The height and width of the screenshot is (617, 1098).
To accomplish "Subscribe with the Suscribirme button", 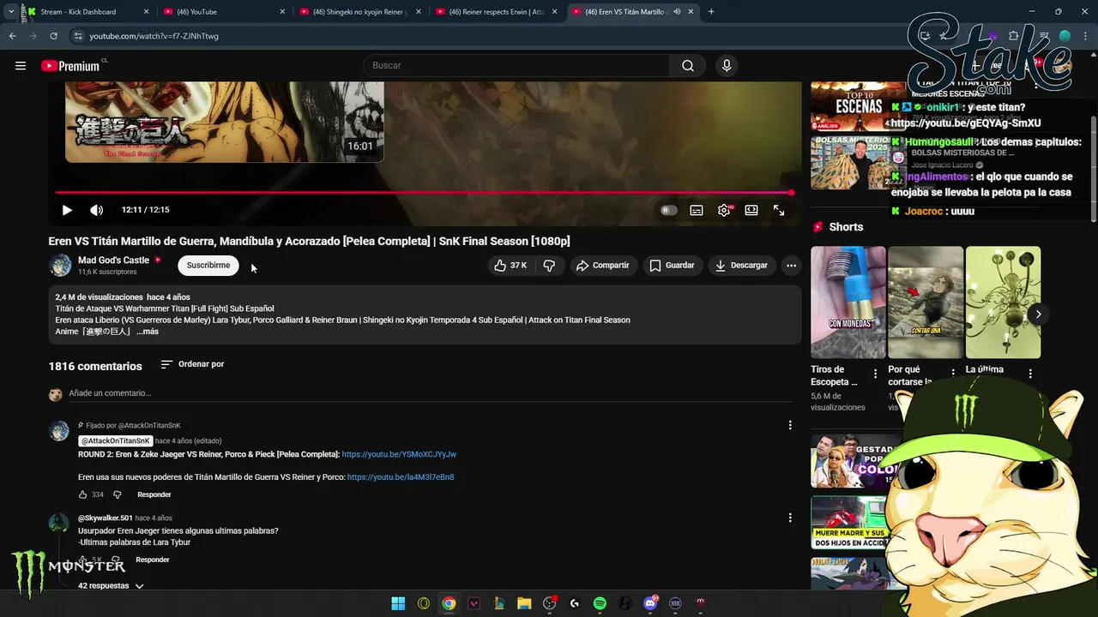I will [208, 266].
